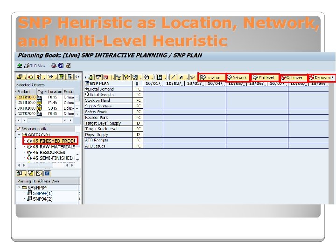The height and width of the screenshot is (252, 336).
Task: Click the arrow at the right end of the grid toolbar
Action: pyautogui.click(x=333, y=78)
